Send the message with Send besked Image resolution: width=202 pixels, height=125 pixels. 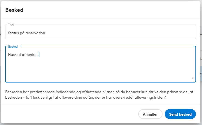[180, 114]
